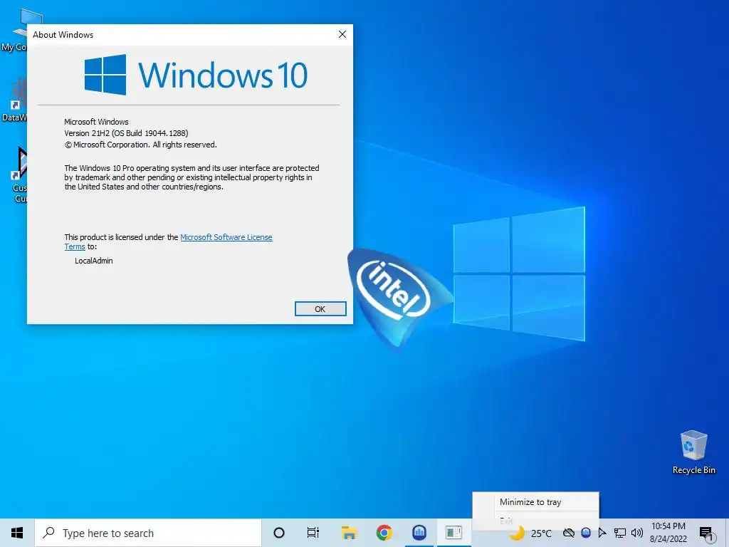Select the Recycle Bin desktop icon
Viewport: 729px width, 547px height.
693,452
